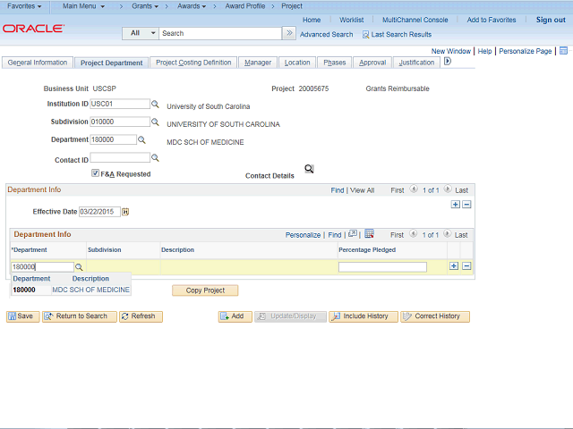Open Main Menu dropdown
The height and width of the screenshot is (429, 573).
pyautogui.click(x=83, y=6)
